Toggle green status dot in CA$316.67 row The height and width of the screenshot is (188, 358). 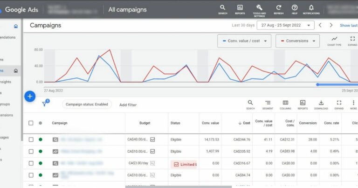[x=41, y=163]
